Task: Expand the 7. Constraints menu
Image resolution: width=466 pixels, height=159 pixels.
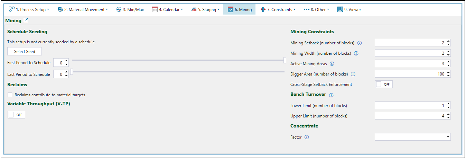Action: [278, 10]
